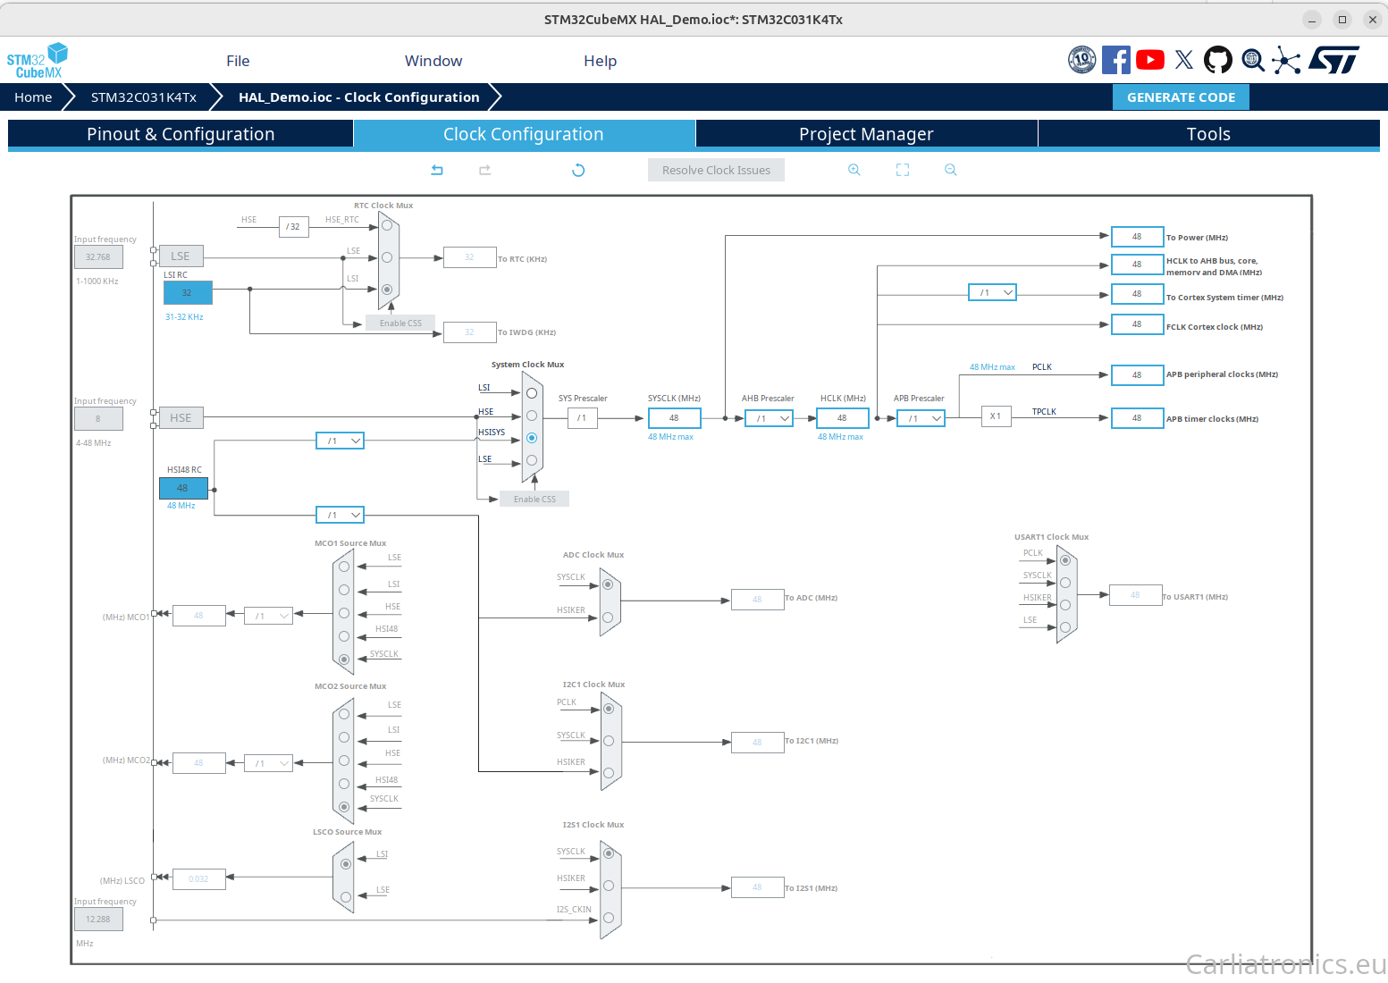Select HSE_RTC on RTC Clock Mux
This screenshot has height=983, width=1388.
tap(387, 225)
